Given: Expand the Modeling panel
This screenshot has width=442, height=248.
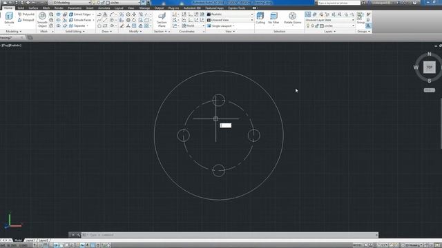Looking at the screenshot, I should (x=14, y=32).
